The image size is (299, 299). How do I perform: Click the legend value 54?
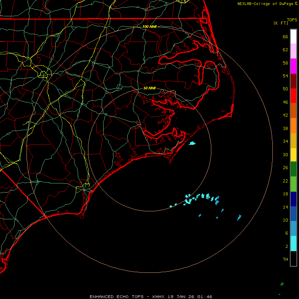point(285,76)
